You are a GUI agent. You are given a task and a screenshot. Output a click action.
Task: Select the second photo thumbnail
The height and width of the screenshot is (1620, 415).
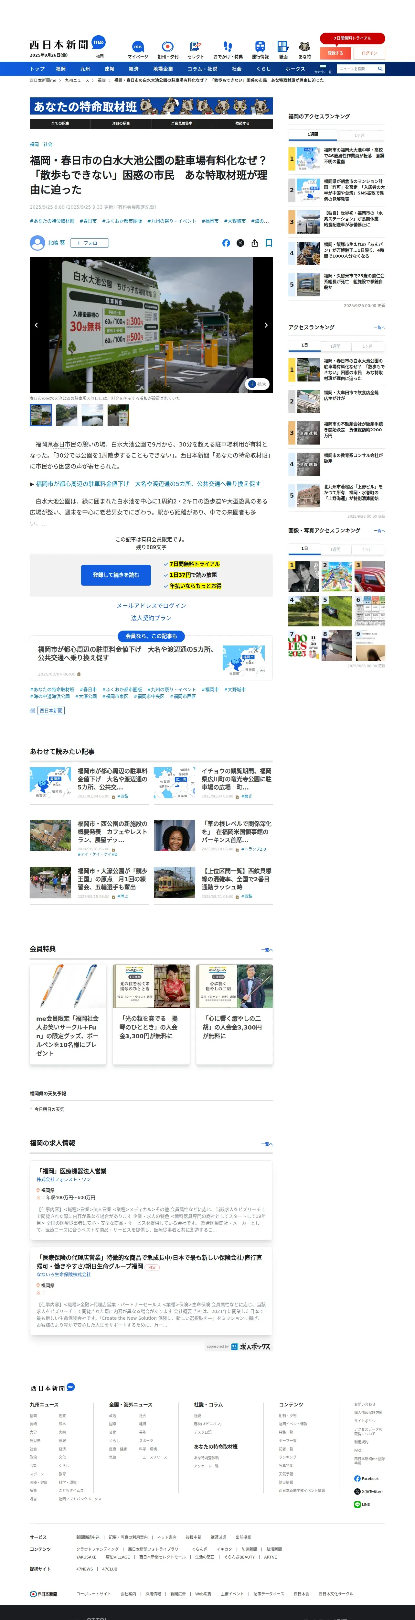click(x=67, y=415)
